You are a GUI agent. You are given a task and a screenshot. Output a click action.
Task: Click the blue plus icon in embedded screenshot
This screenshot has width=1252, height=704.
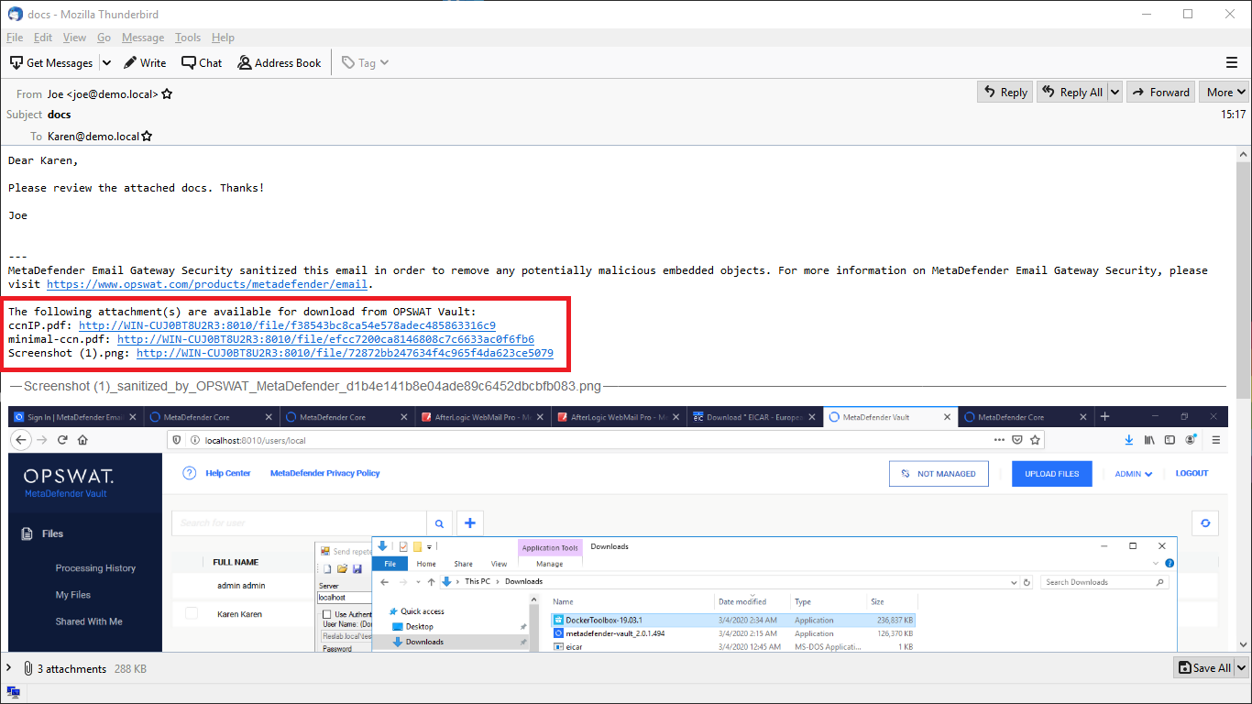(x=470, y=523)
